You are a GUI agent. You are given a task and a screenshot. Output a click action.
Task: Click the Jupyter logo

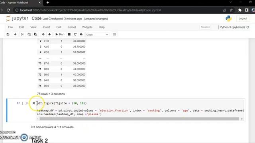coord(17,18)
